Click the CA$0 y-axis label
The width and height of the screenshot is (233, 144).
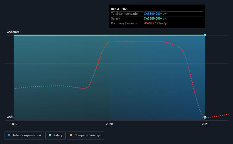pyautogui.click(x=11, y=117)
